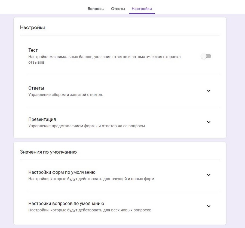Screen dimensions: 245x228
Task: Click the Настройки card heading
Action: [32, 27]
